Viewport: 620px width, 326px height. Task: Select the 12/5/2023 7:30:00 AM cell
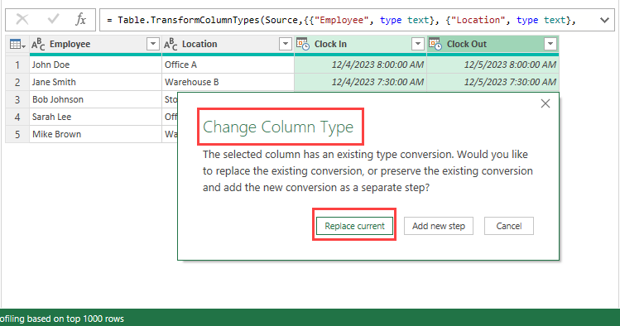point(493,82)
